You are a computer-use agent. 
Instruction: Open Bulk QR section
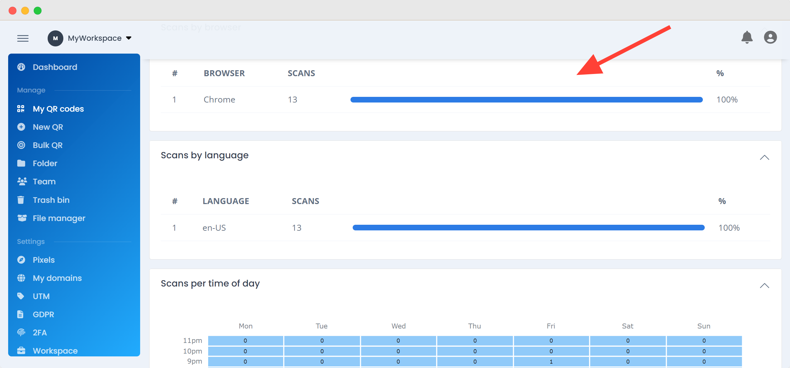point(48,145)
